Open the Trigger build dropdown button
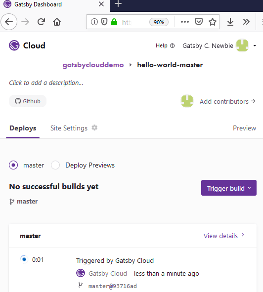This screenshot has width=263, height=292. point(229,188)
